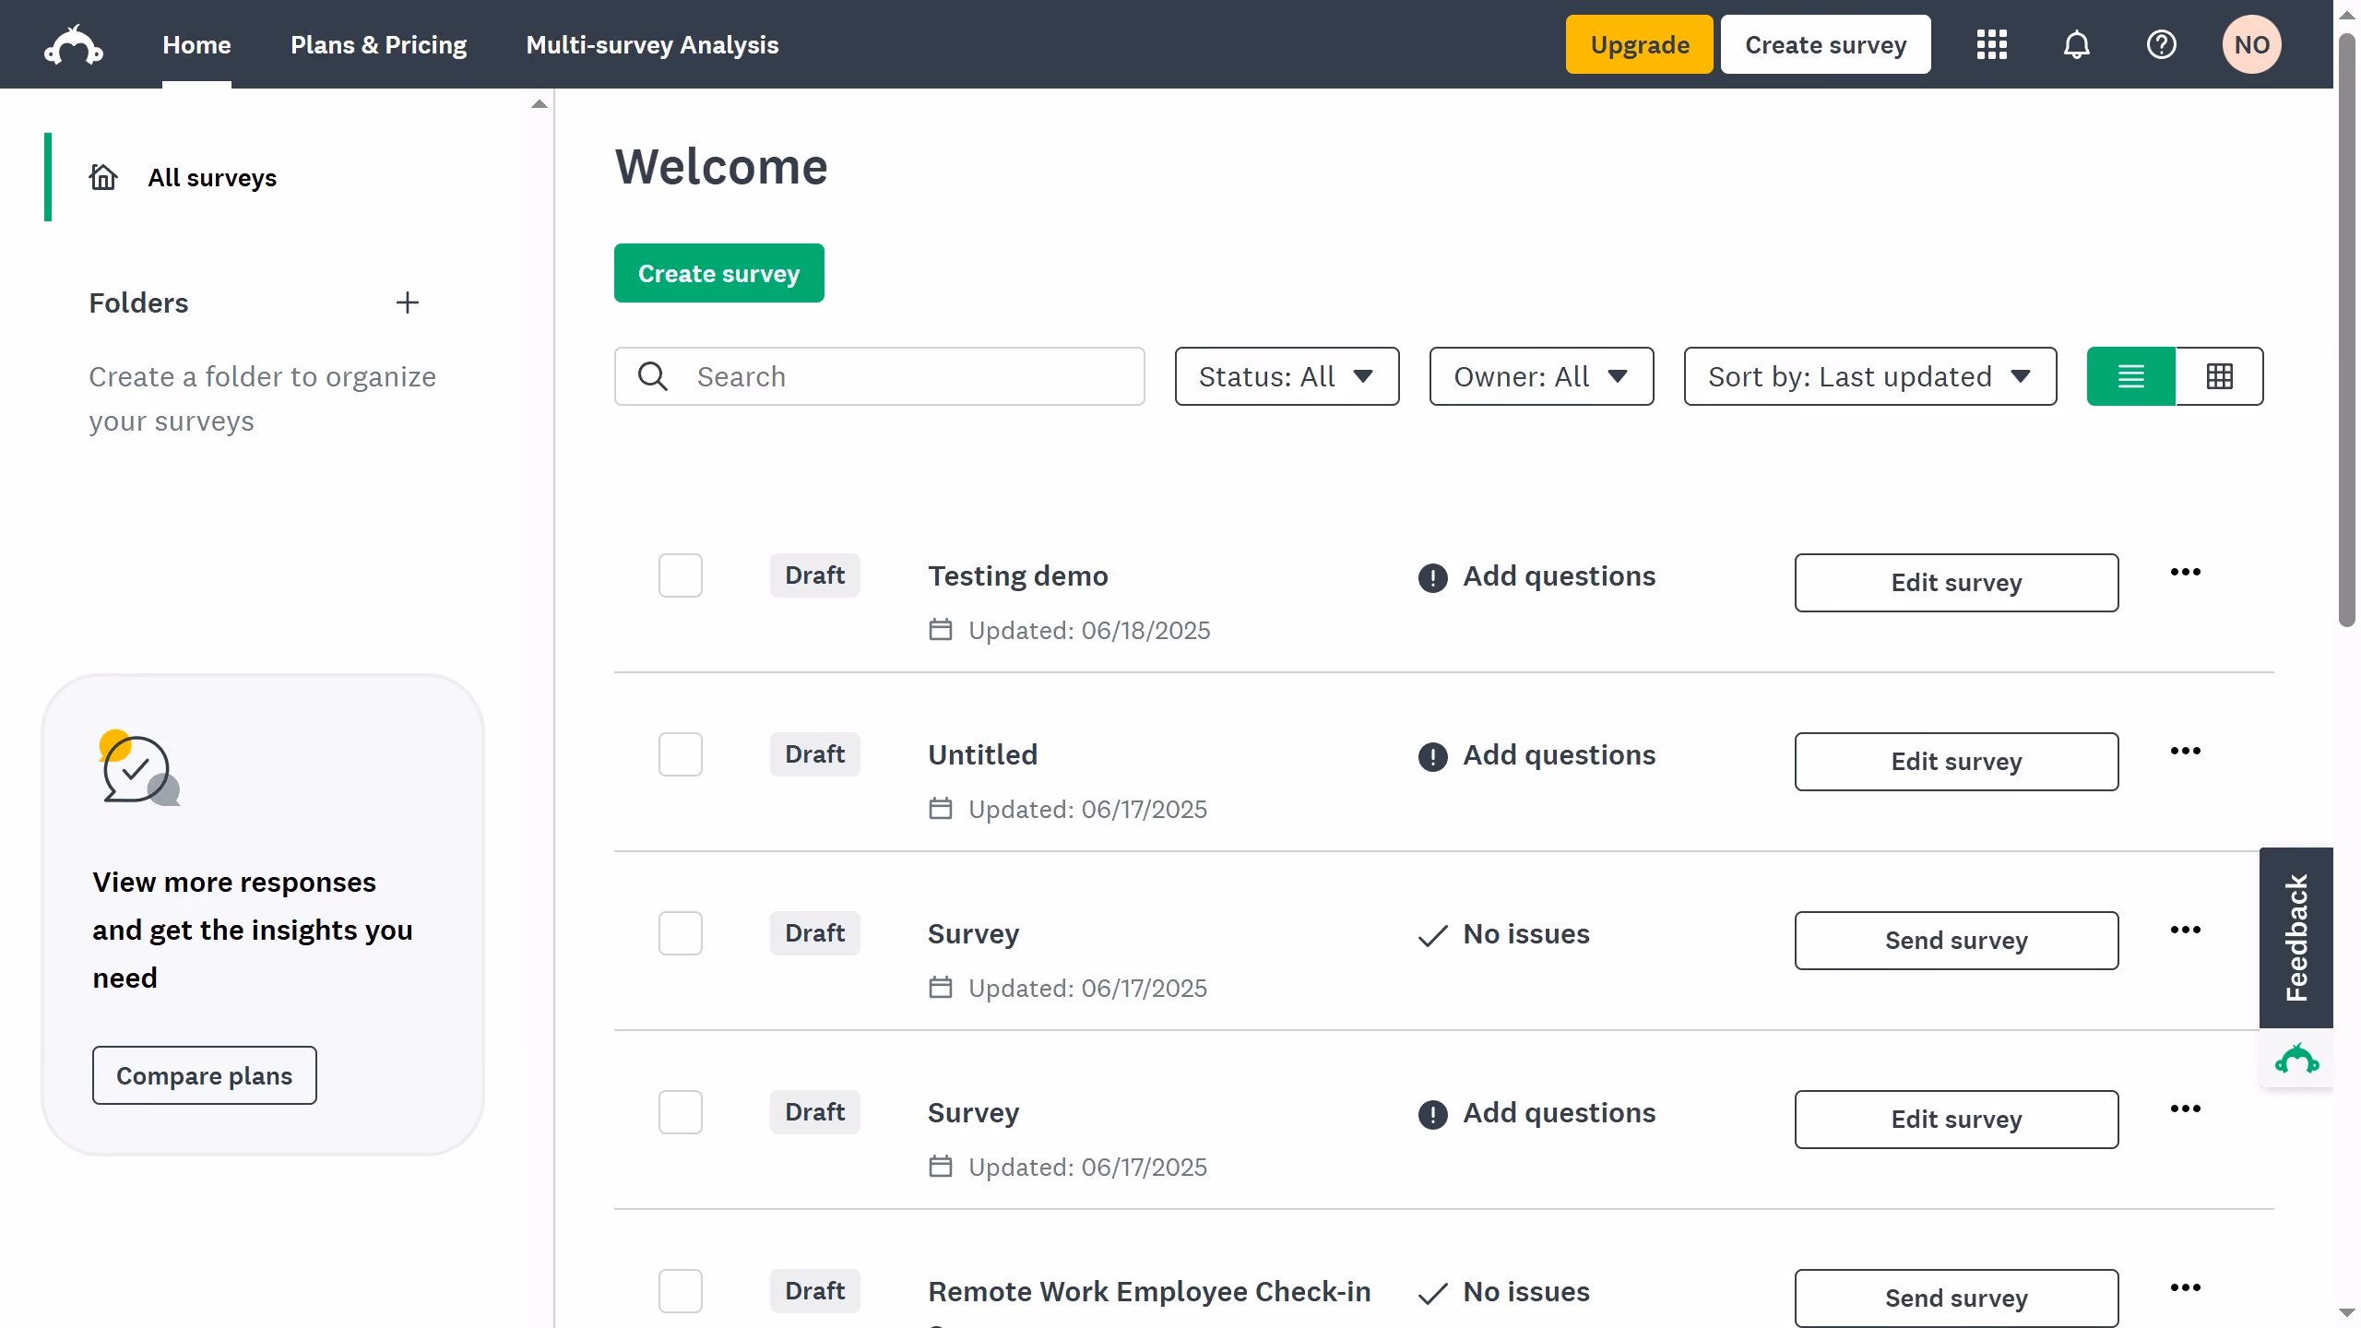
Task: Open the NO account avatar menu
Action: (x=2252, y=44)
